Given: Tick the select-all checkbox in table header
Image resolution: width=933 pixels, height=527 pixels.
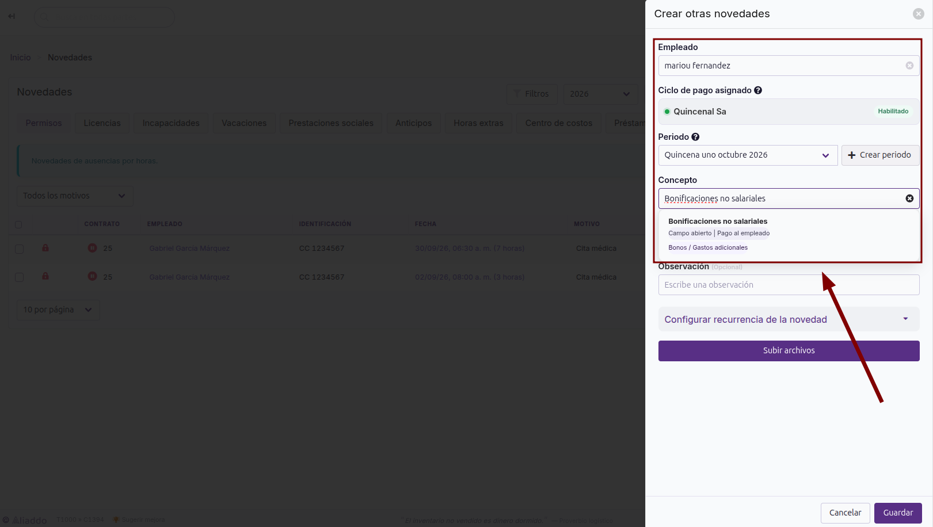Looking at the screenshot, I should tap(18, 224).
